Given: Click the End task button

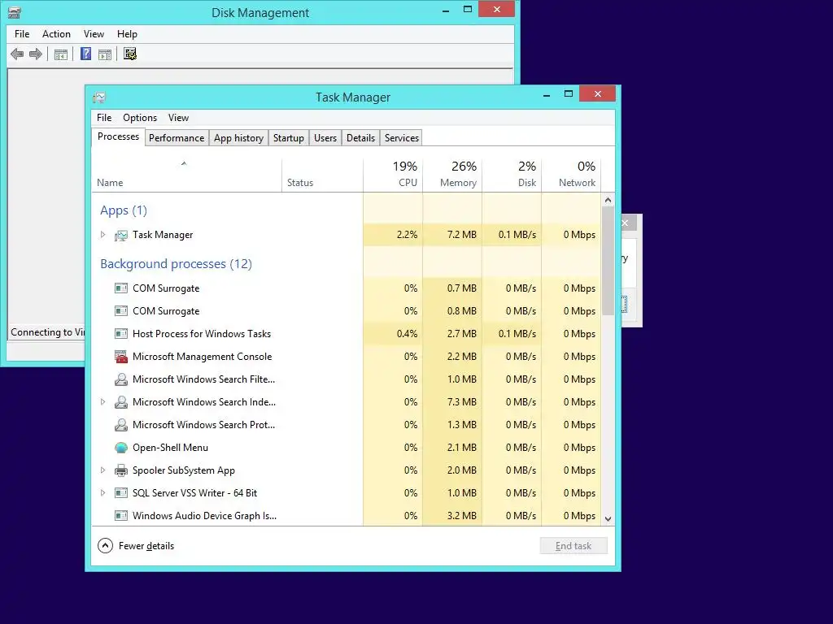Looking at the screenshot, I should (x=574, y=546).
